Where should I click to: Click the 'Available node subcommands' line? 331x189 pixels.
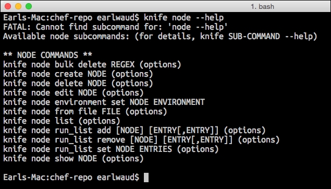coord(160,37)
